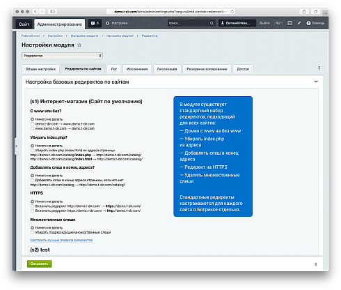341x290 pixels.
Task: Open the Помощь help icon
Action: coord(315,23)
